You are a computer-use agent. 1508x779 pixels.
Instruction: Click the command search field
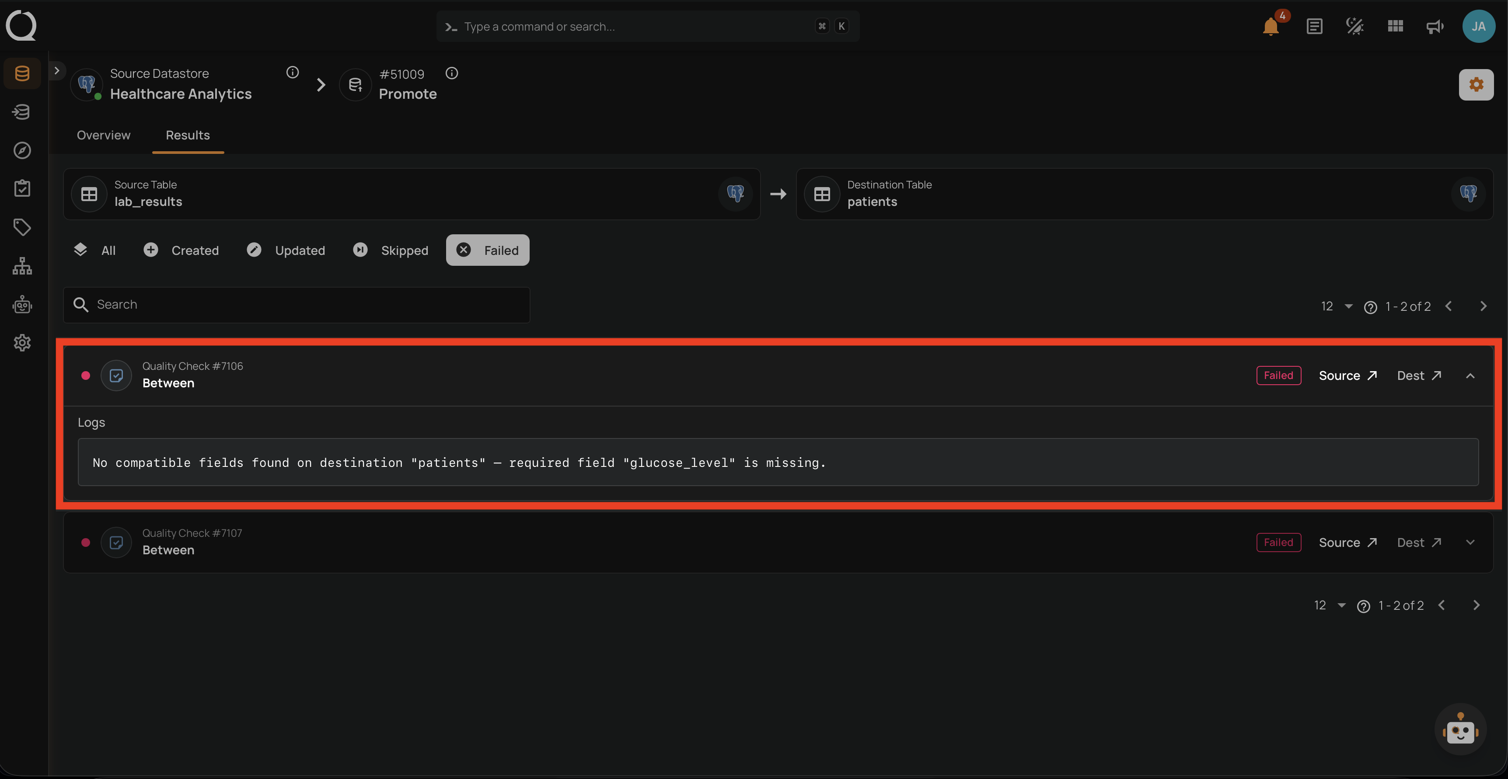(648, 26)
